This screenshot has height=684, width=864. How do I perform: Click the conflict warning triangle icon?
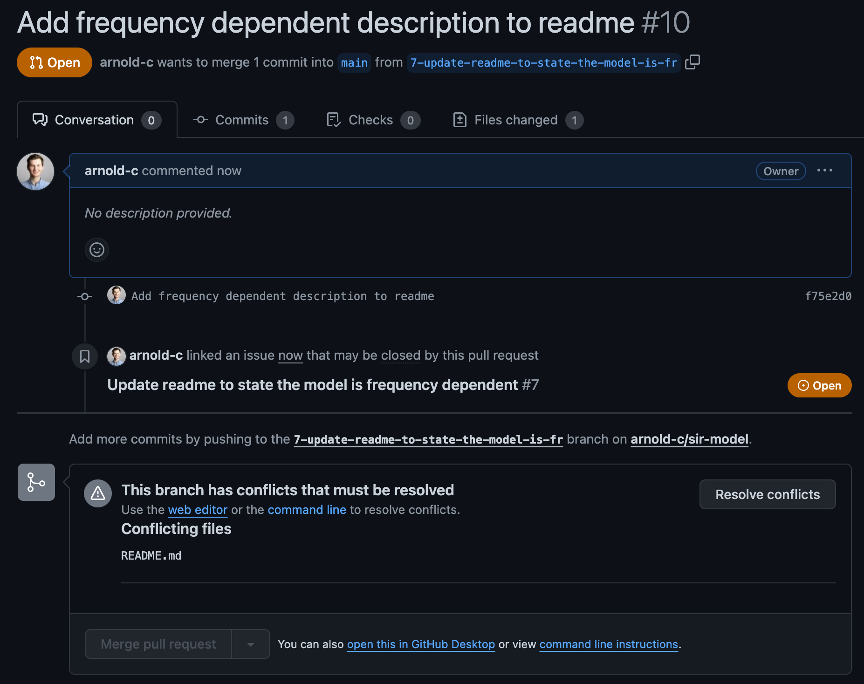click(98, 493)
